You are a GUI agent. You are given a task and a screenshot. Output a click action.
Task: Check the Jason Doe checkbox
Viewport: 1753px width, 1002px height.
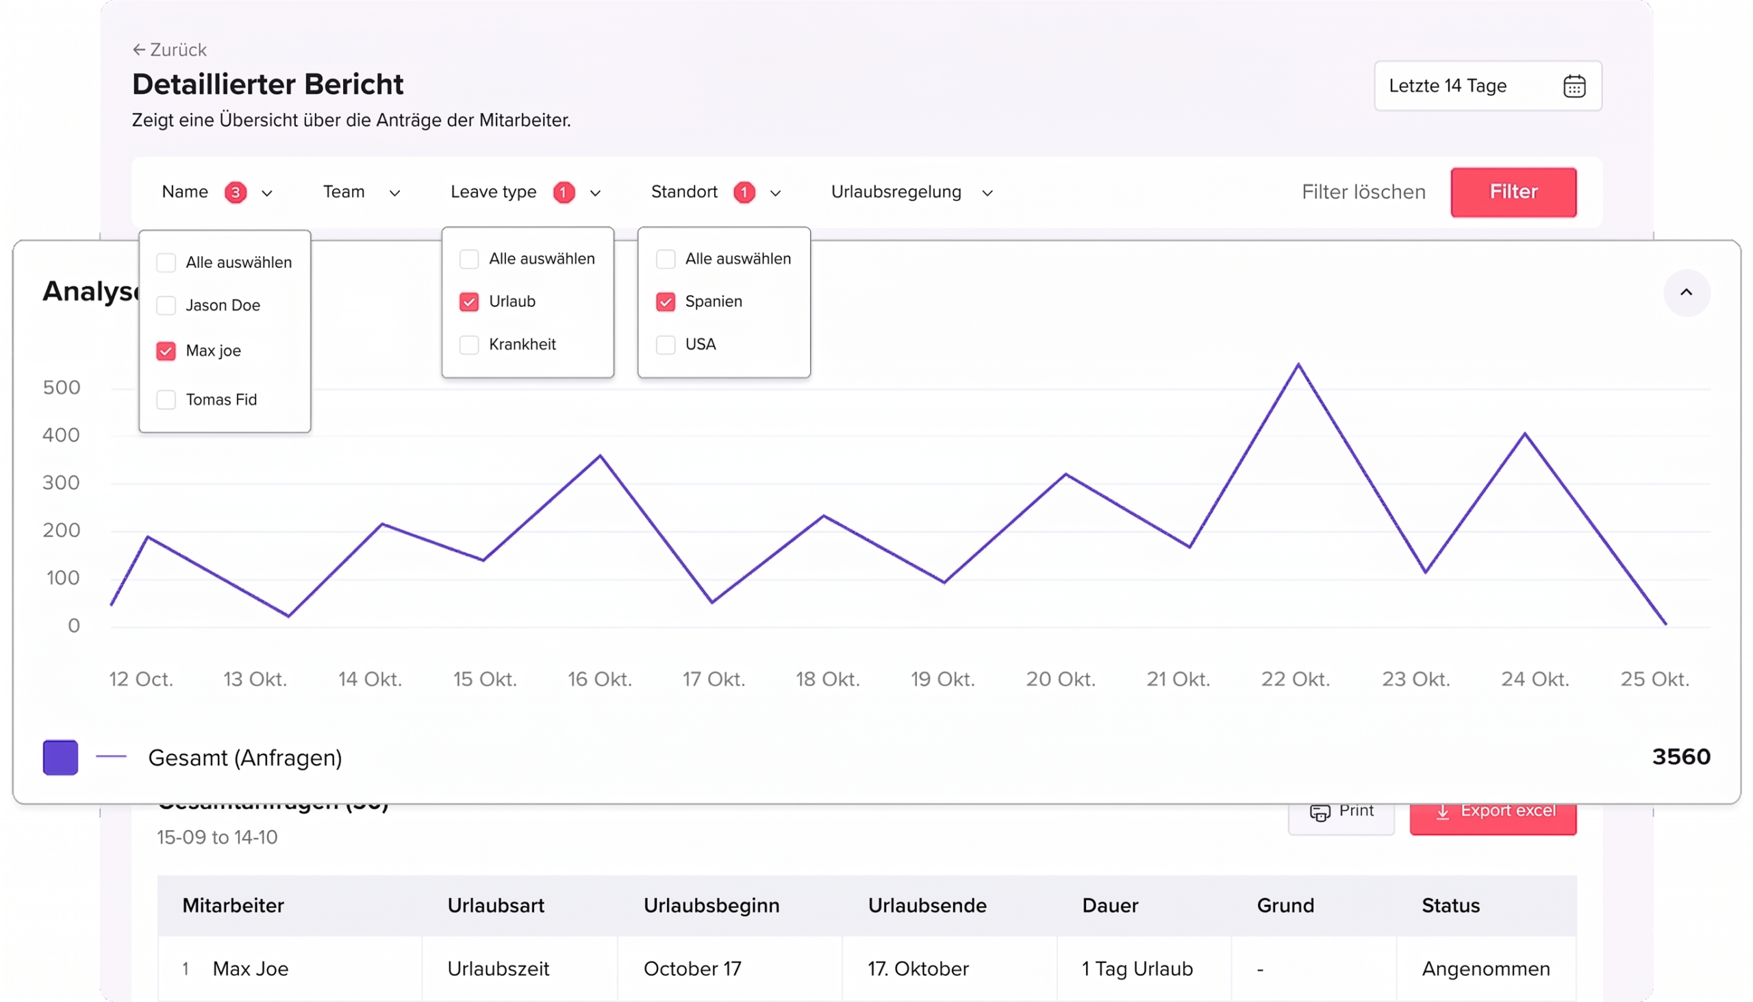tap(166, 305)
